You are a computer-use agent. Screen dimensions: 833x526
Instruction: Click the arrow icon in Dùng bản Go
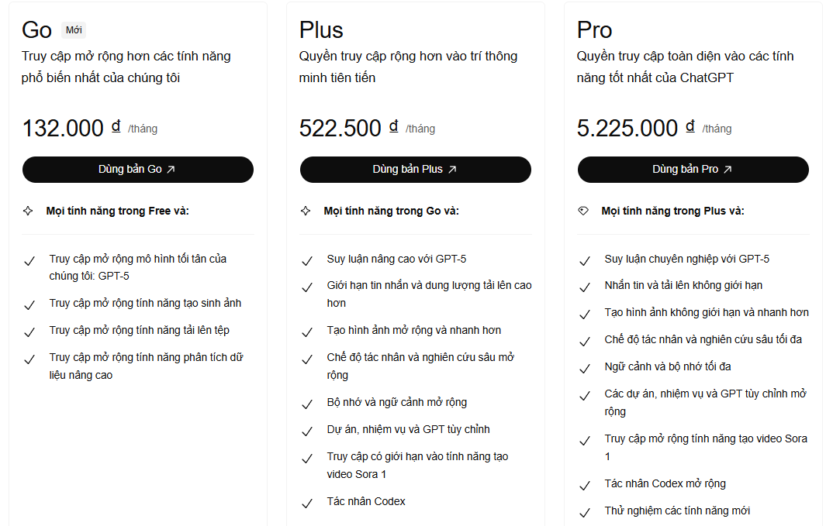(171, 170)
